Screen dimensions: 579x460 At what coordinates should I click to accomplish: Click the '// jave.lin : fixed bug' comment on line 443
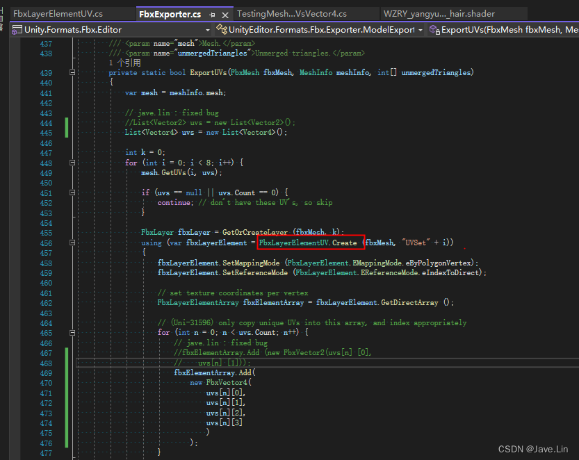point(172,113)
